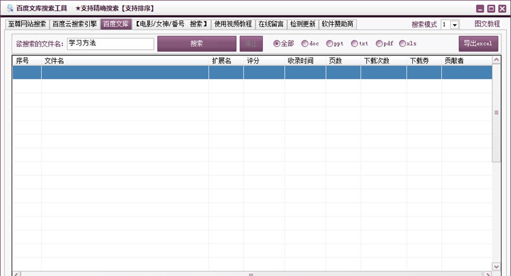Go to the 使用视频教程 tab

tap(233, 24)
